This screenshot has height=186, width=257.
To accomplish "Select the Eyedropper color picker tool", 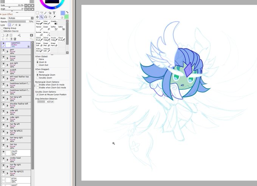I will click(x=54, y=17).
